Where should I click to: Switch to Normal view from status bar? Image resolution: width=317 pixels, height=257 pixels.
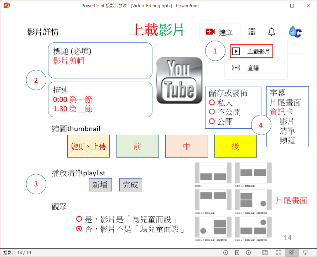265,252
